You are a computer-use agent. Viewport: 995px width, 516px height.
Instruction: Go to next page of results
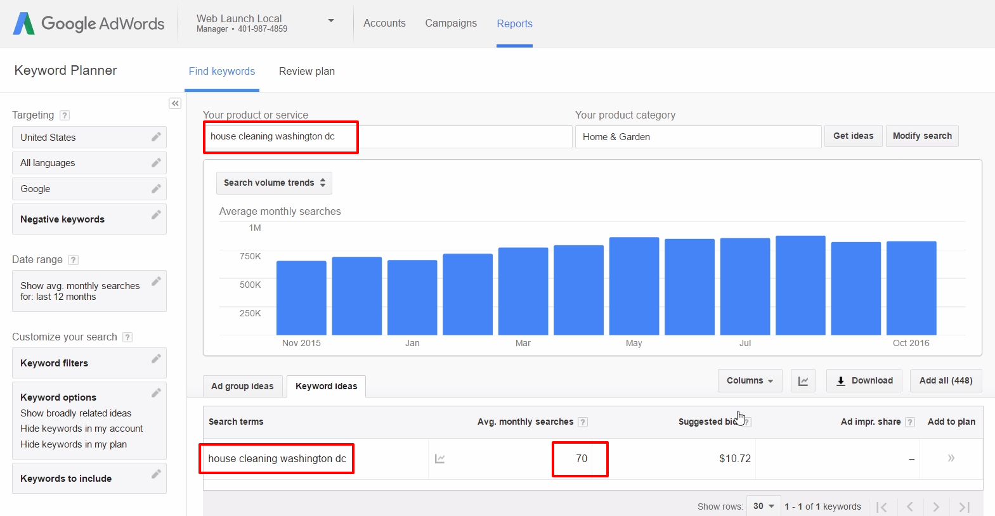[936, 506]
